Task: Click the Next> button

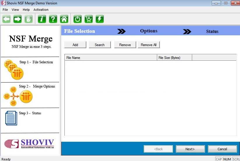Action: (x=190, y=149)
